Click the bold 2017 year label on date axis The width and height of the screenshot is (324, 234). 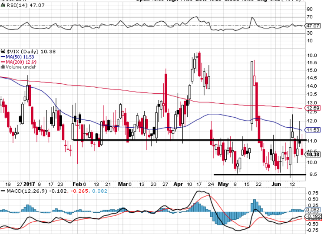(30, 184)
